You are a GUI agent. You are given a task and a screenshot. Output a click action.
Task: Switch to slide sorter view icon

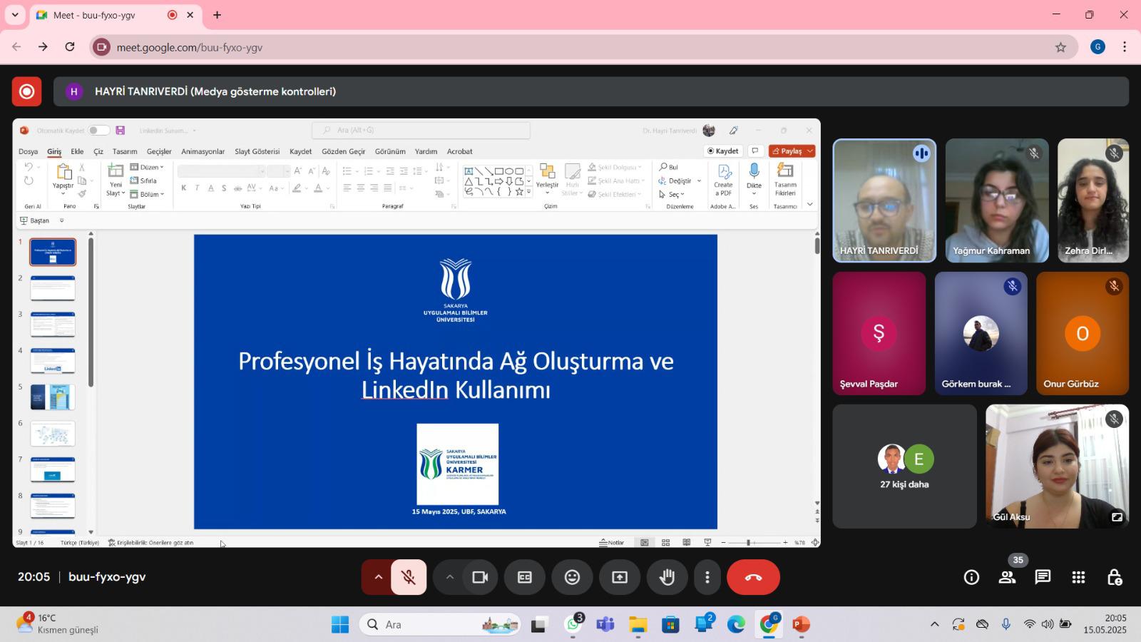coord(665,542)
